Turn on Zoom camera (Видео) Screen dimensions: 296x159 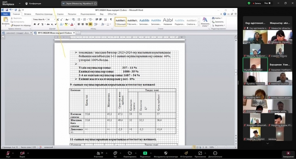pos(22,154)
